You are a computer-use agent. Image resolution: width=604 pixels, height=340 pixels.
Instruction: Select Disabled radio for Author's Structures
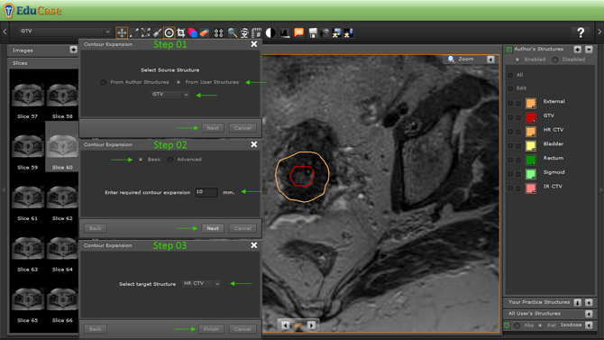click(x=555, y=60)
